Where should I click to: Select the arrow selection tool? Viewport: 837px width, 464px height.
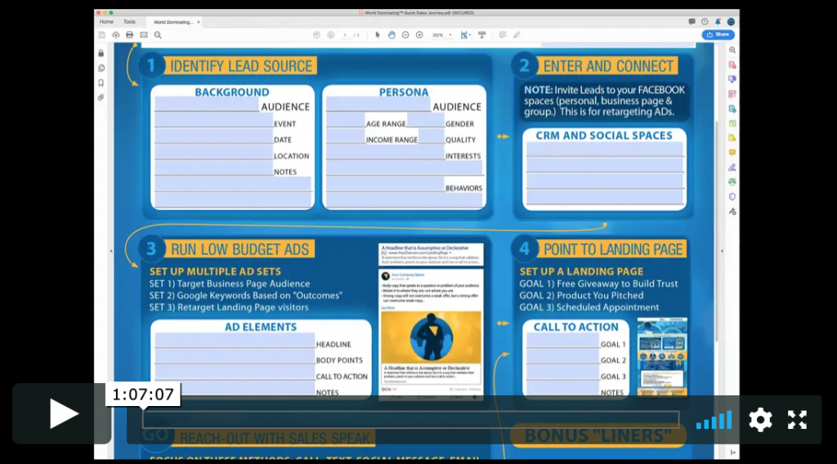tap(378, 35)
